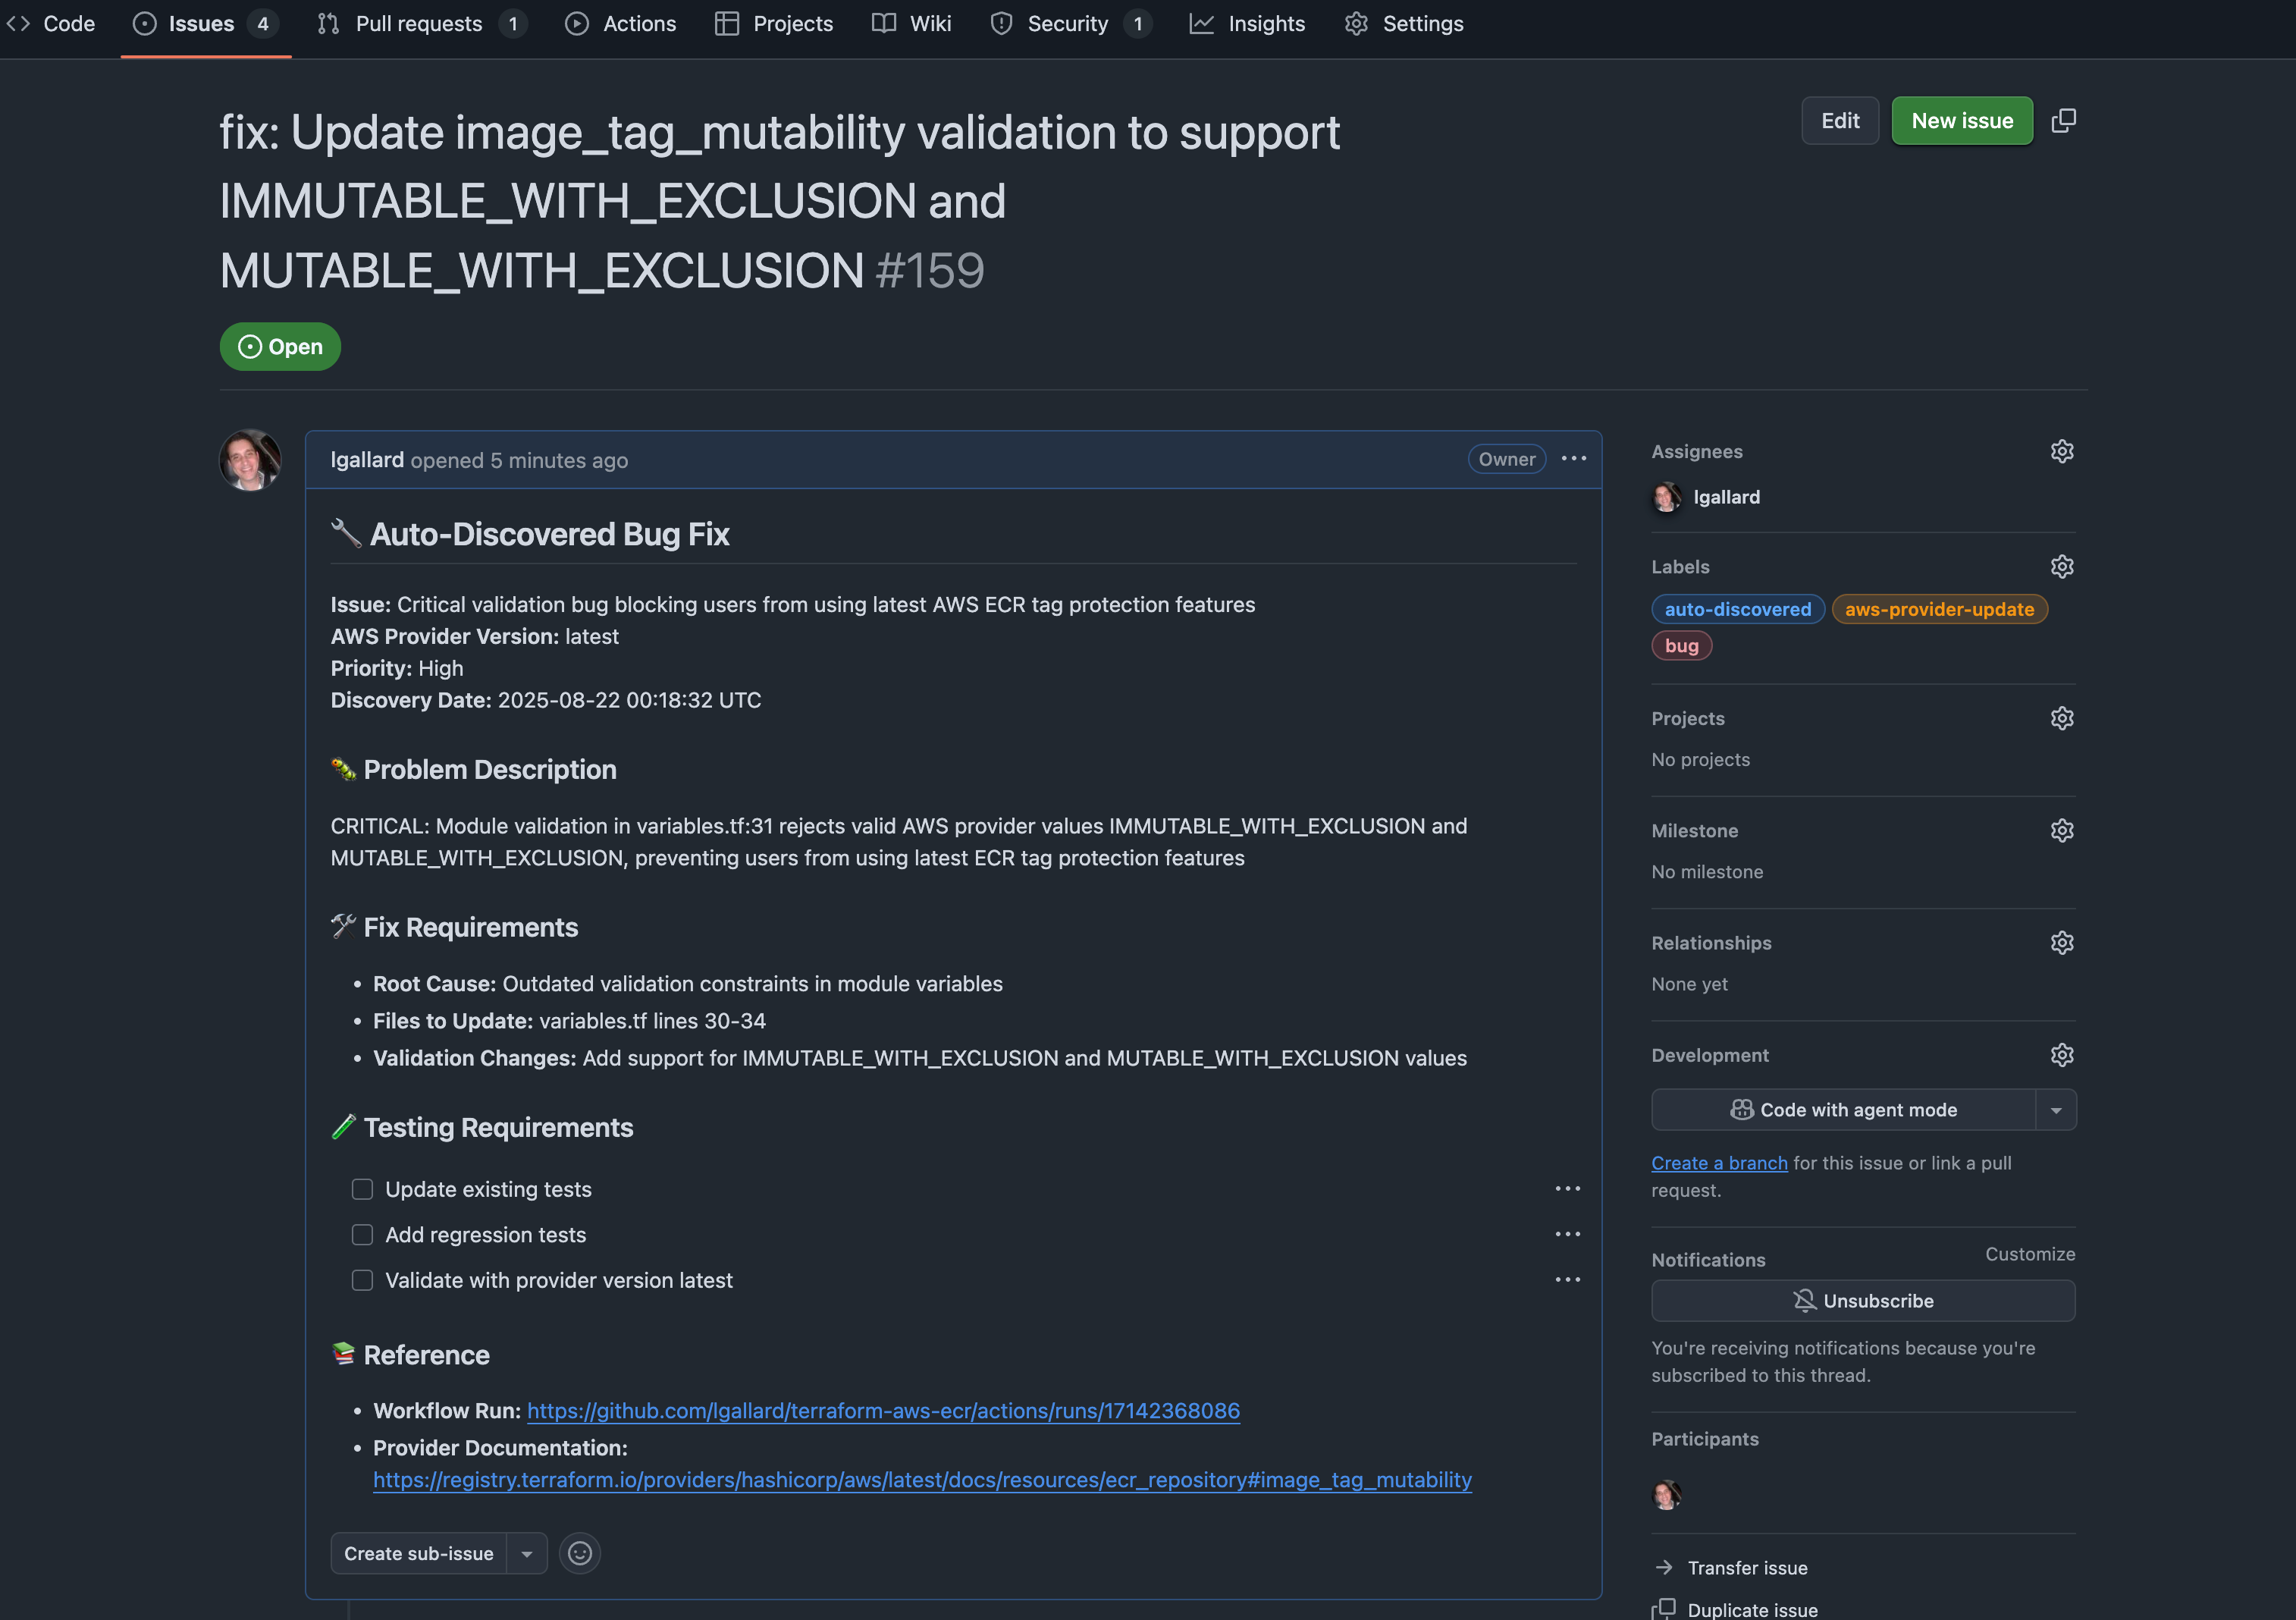2296x1620 pixels.
Task: Click the Owner badge in comment header
Action: (1507, 459)
